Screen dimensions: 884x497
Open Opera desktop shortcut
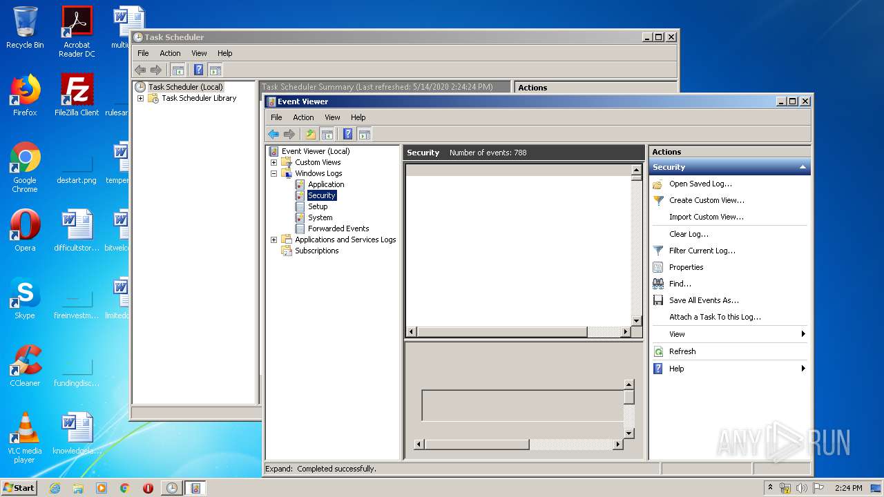[x=25, y=231]
